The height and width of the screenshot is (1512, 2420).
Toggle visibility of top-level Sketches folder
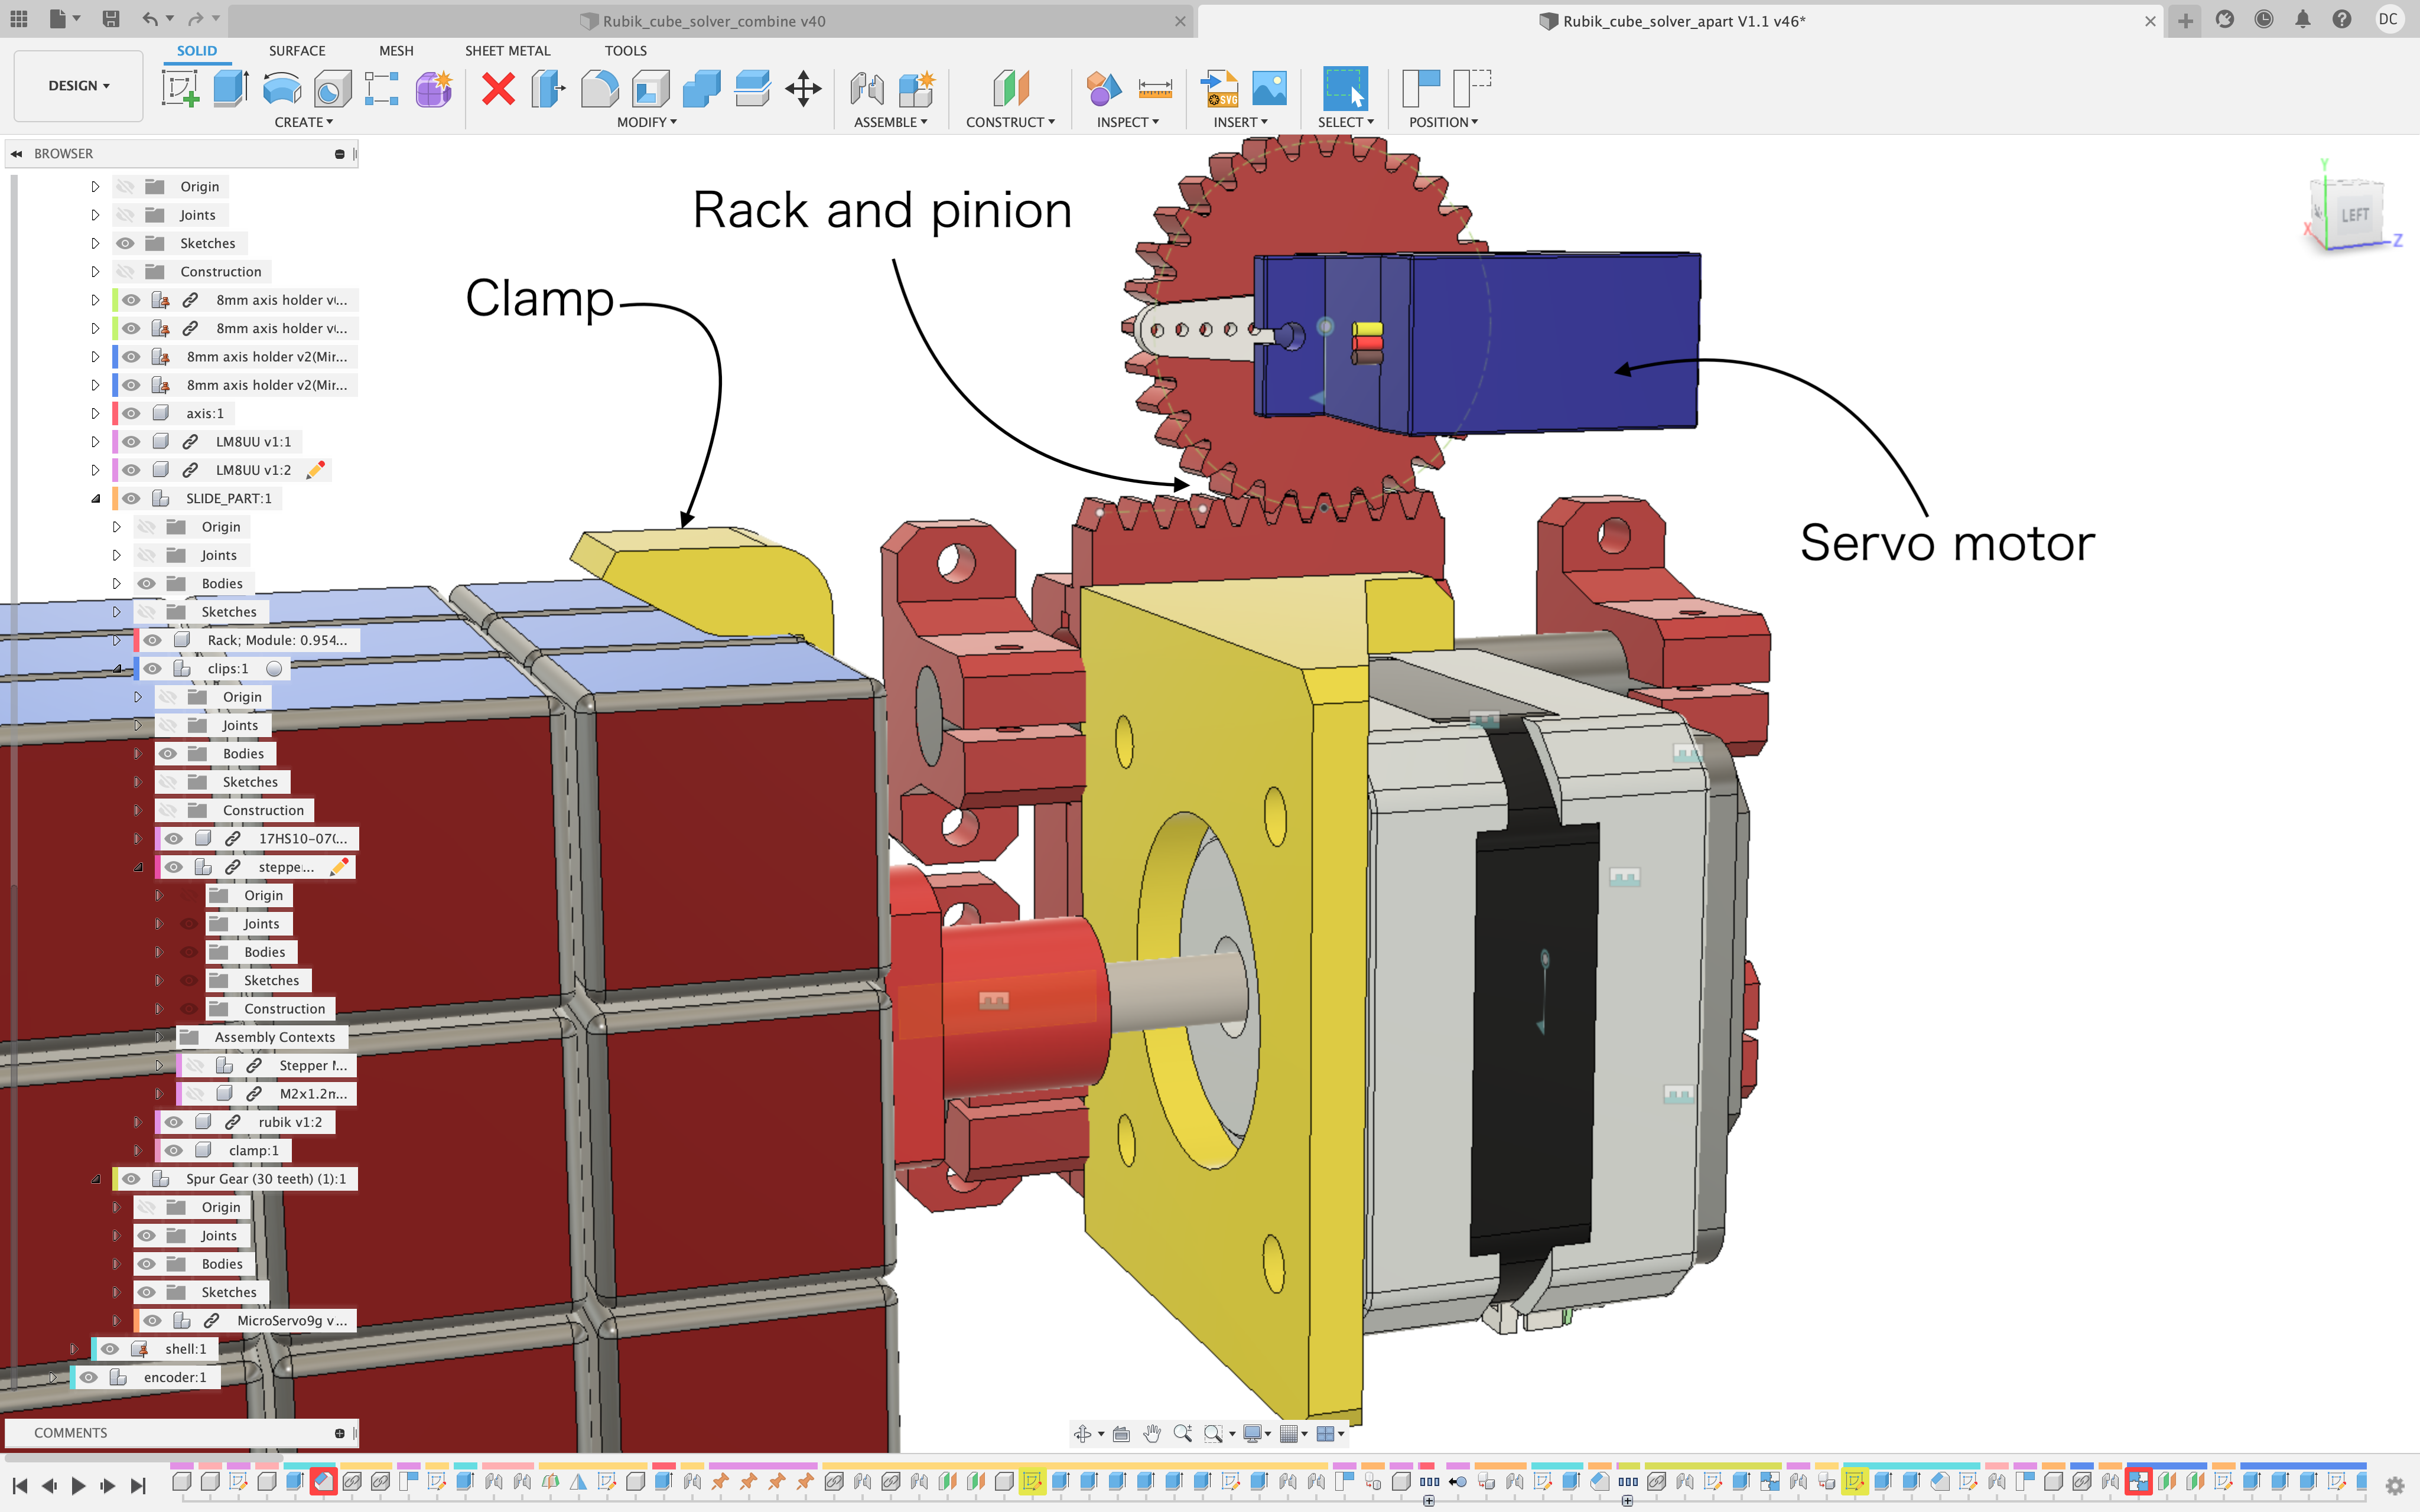tap(125, 243)
